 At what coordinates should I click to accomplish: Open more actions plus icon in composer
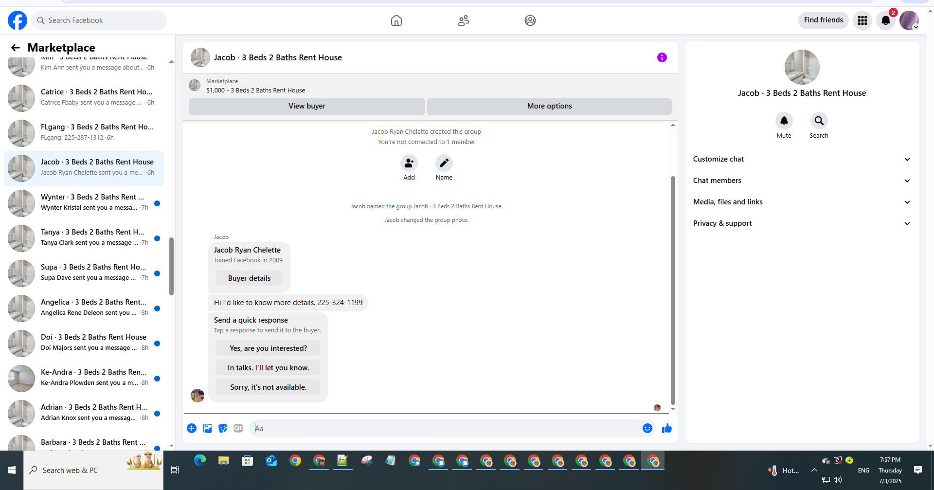[192, 428]
